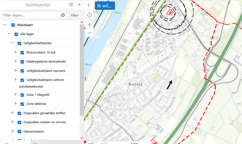The height and width of the screenshot is (144, 242).
Task: Click the A73 highway shield on map
Action: point(206,70)
